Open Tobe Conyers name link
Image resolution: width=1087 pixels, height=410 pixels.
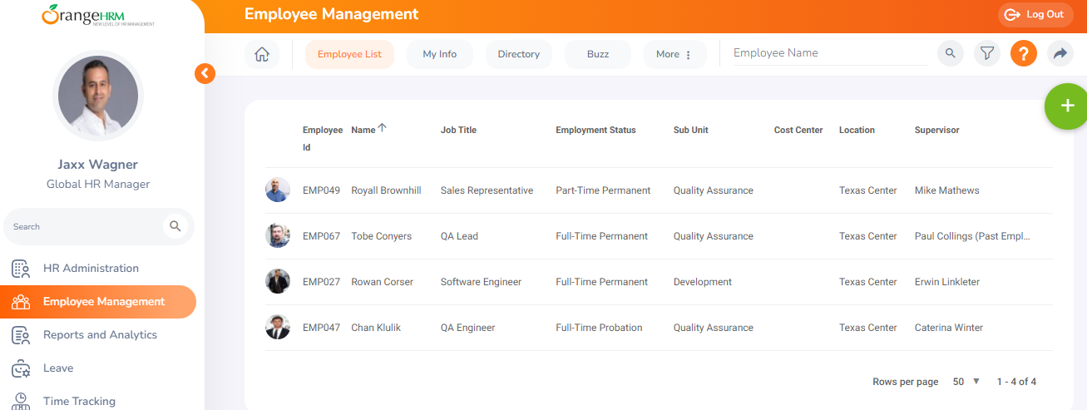pyautogui.click(x=381, y=236)
